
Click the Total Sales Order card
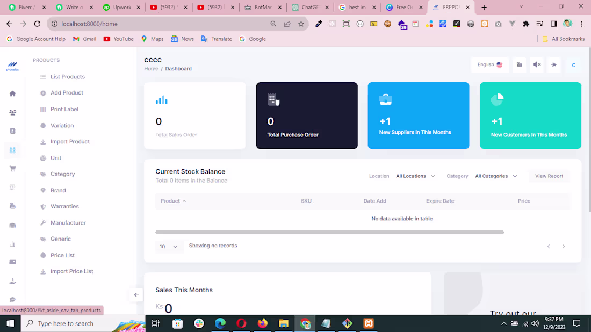195,116
